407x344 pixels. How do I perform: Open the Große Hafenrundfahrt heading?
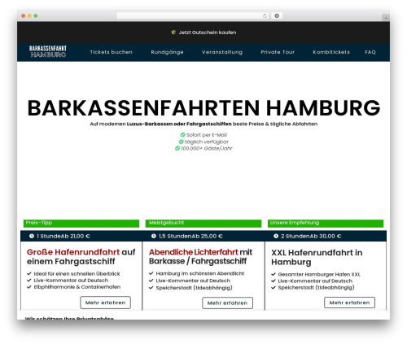[x=81, y=257]
